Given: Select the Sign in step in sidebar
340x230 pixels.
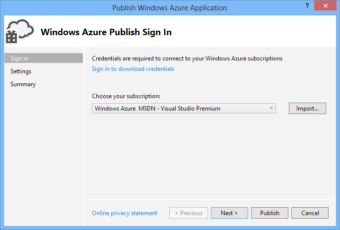Looking at the screenshot, I should [43, 58].
